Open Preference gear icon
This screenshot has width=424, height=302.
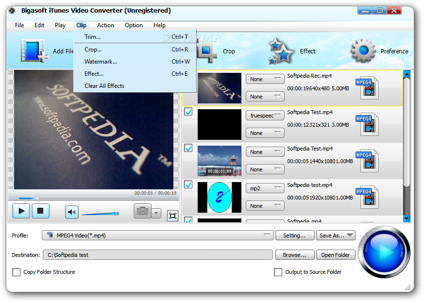point(363,50)
